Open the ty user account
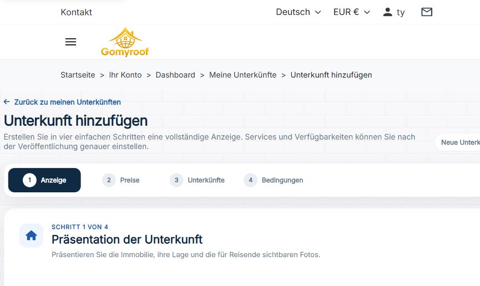The image size is (480, 286). pyautogui.click(x=394, y=12)
